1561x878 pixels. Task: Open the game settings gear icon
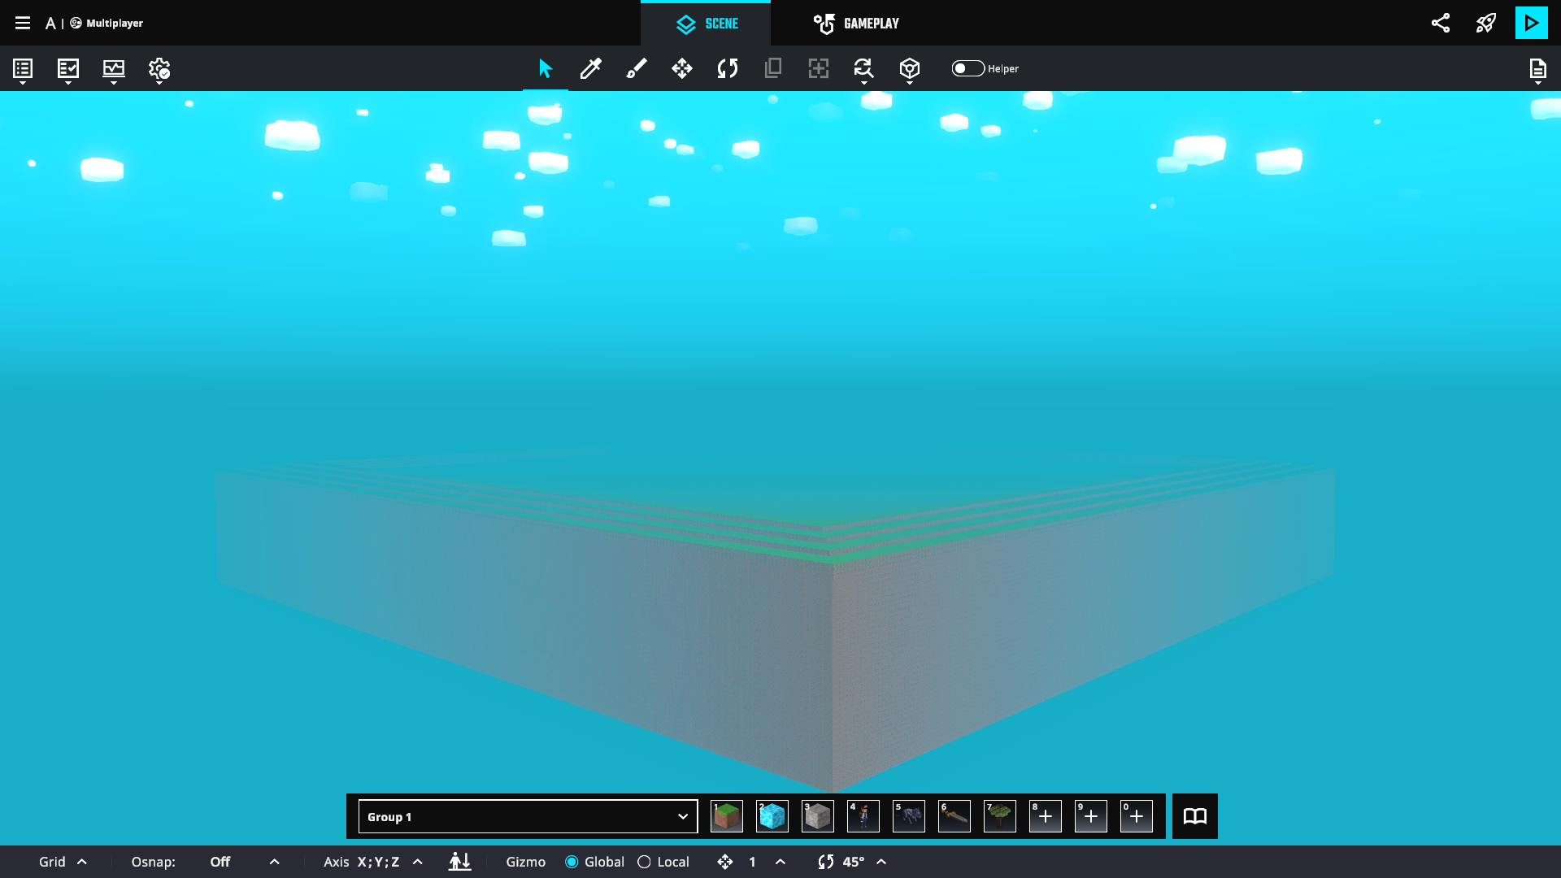pyautogui.click(x=159, y=70)
